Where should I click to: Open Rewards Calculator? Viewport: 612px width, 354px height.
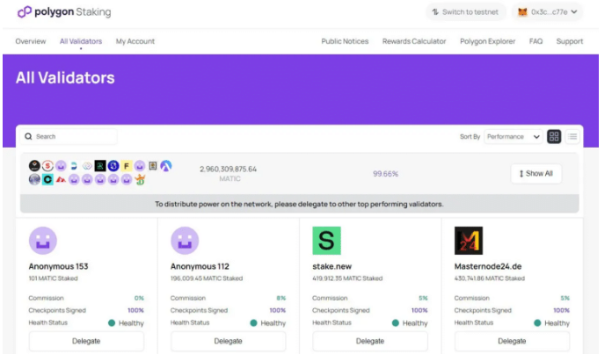tap(414, 41)
